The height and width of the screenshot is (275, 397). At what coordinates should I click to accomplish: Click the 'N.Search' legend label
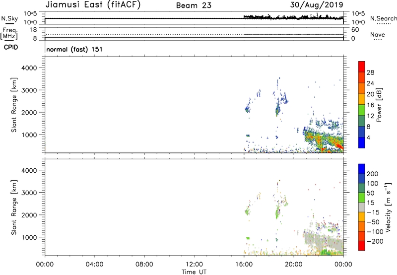click(x=383, y=18)
